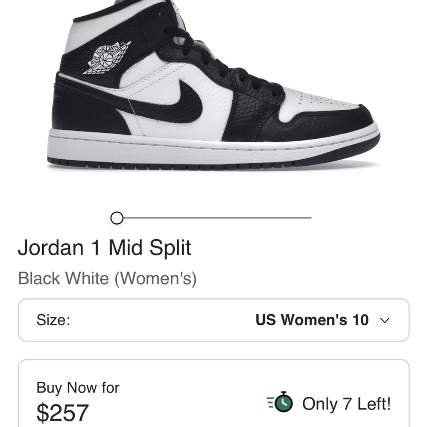Select the currently chosen size US Women's 10

coord(313,320)
